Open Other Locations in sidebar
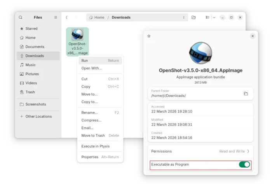Viewport: 272px width, 184px height. pos(38,116)
